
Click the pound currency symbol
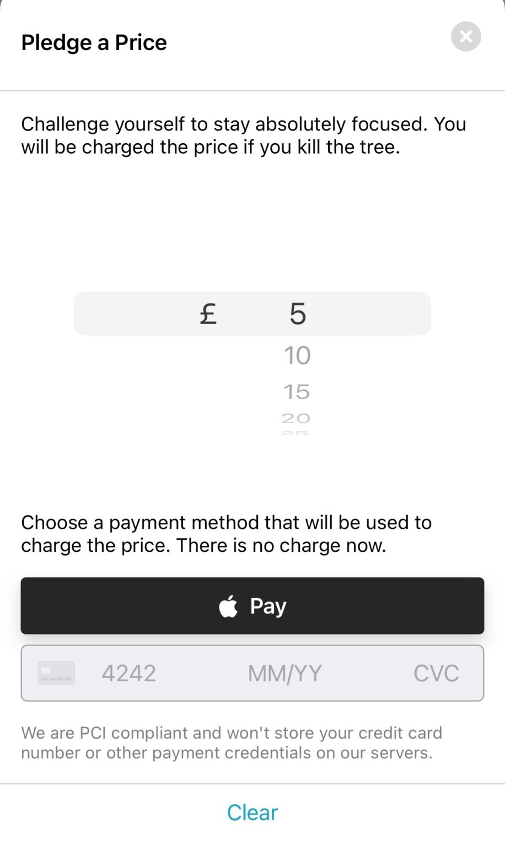tap(208, 314)
